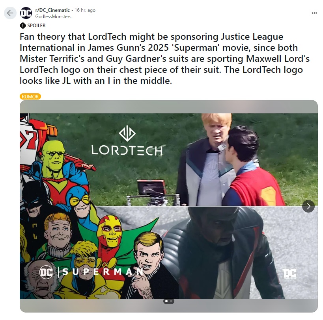Advance gallery with the next-image chevron
The width and height of the screenshot is (323, 320).
[x=308, y=206]
